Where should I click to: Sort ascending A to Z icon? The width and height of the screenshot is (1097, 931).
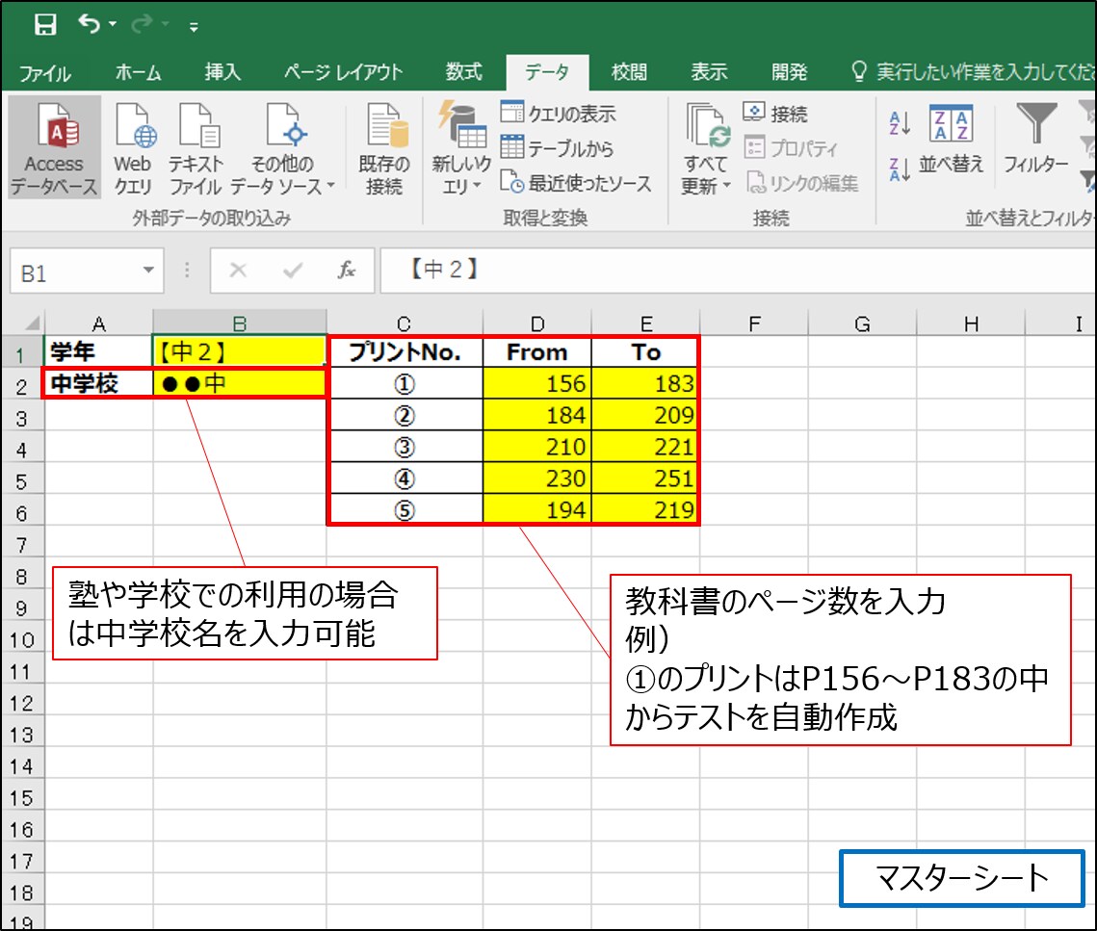(900, 124)
